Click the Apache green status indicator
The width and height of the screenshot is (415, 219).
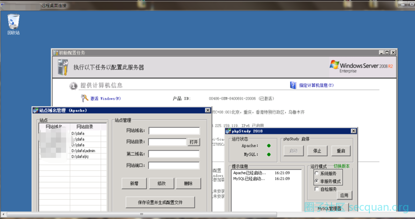pos(269,146)
